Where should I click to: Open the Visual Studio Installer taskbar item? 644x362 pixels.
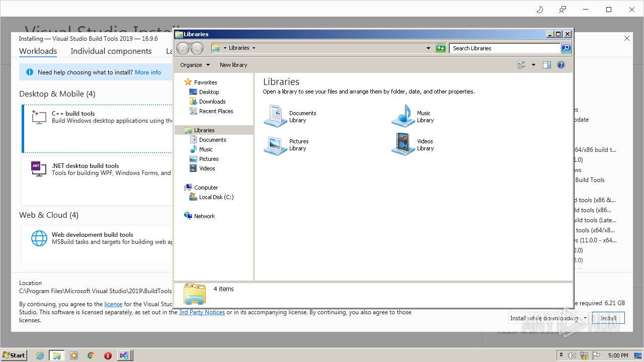pos(125,355)
